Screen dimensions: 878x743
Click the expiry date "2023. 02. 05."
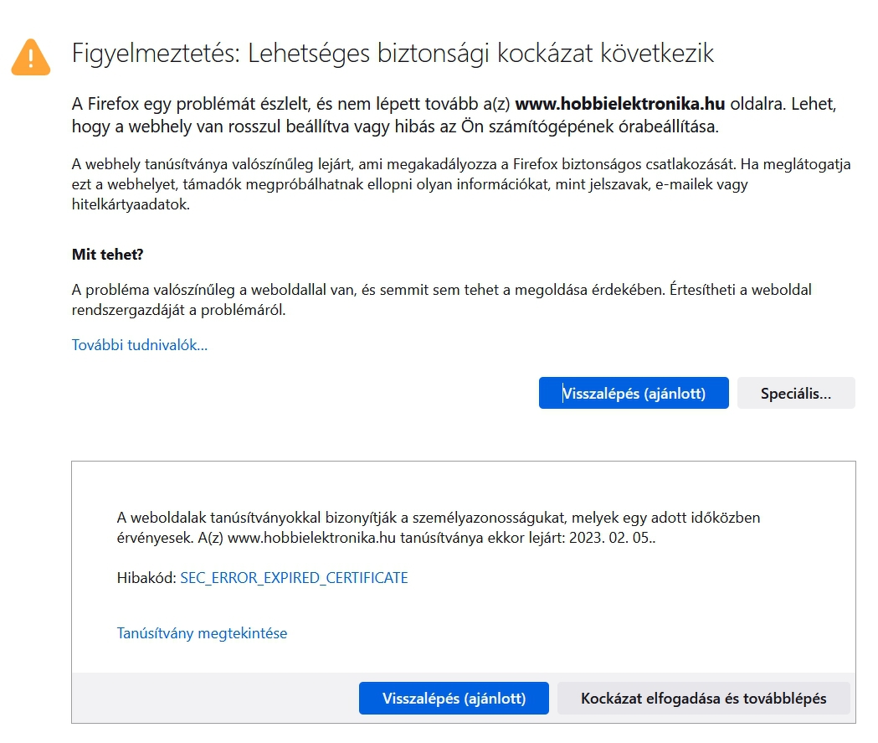click(x=611, y=538)
